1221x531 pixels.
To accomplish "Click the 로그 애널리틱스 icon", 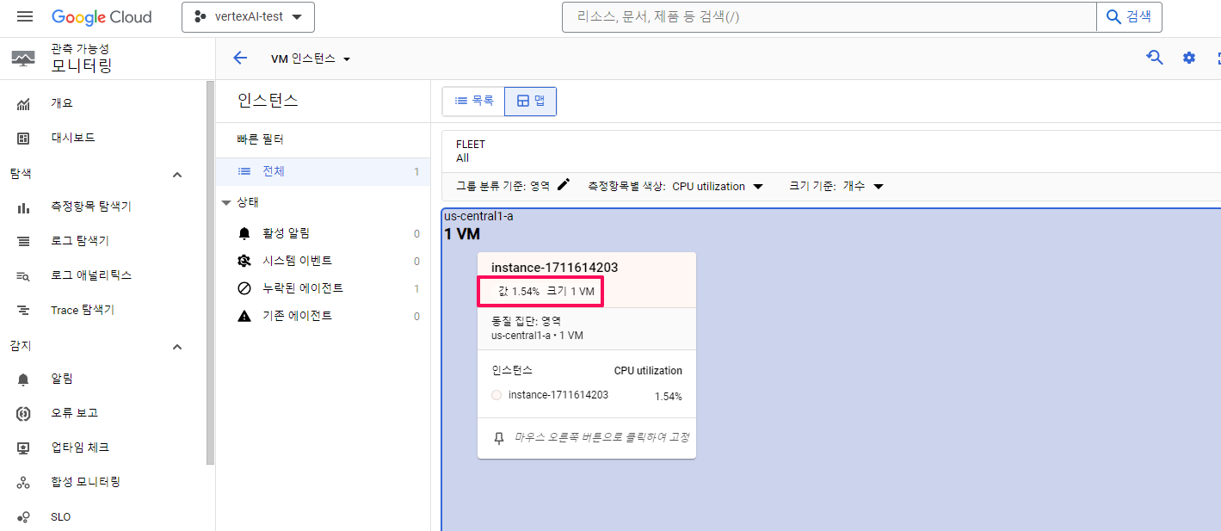I will [23, 276].
